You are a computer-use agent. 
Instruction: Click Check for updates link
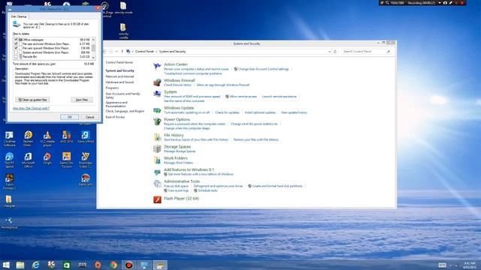click(x=227, y=112)
